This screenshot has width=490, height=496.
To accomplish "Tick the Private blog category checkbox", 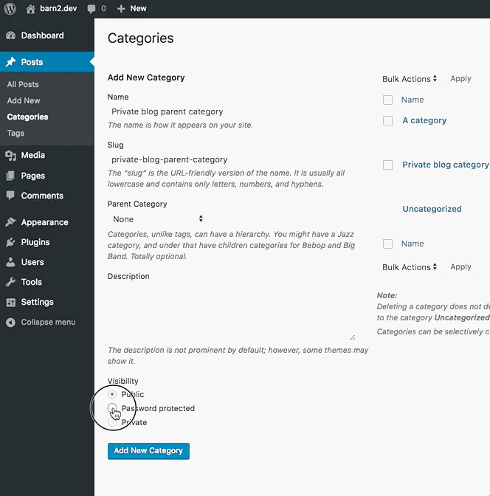I will click(387, 165).
